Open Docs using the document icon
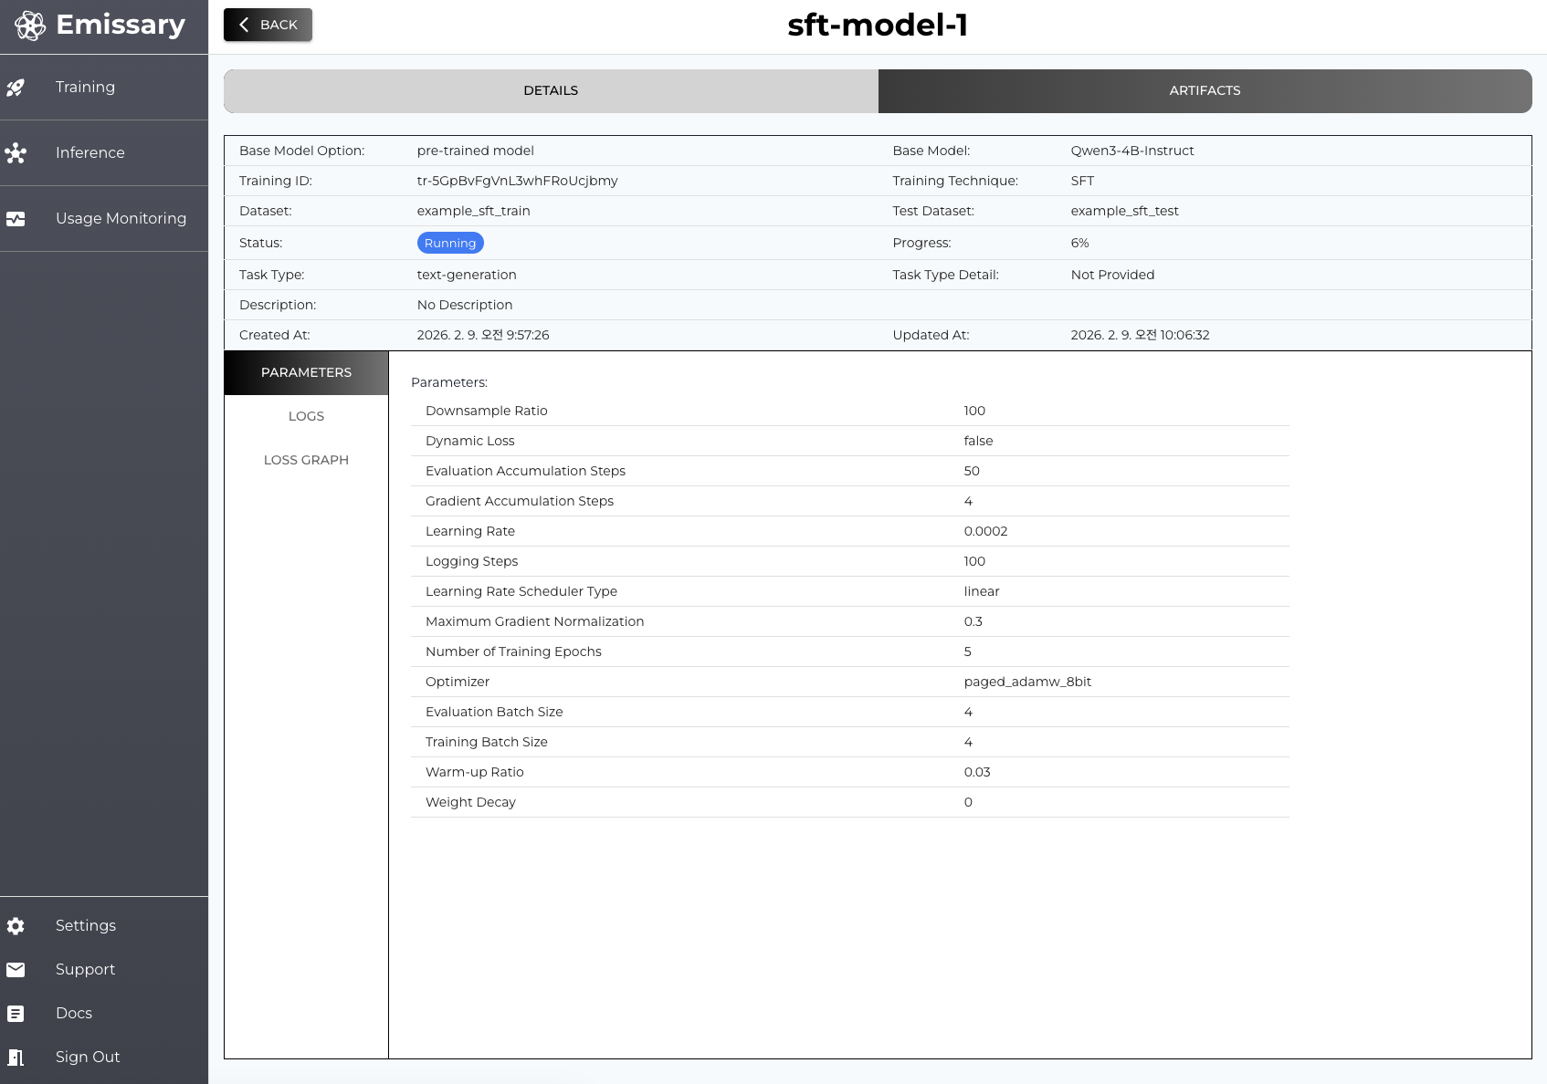 point(16,1013)
